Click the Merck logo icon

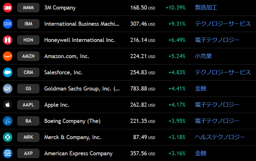8,137
